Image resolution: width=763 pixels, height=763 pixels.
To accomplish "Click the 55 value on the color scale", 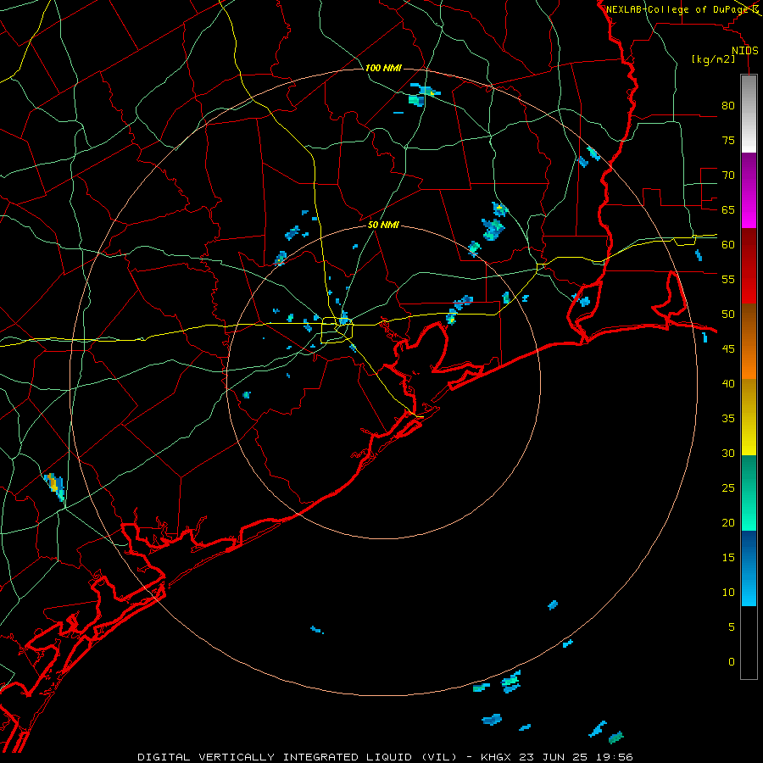I will 728,279.
